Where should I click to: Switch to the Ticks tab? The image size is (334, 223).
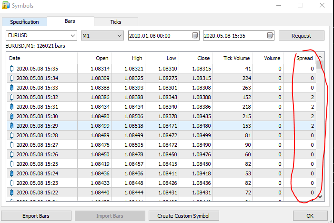(x=116, y=22)
